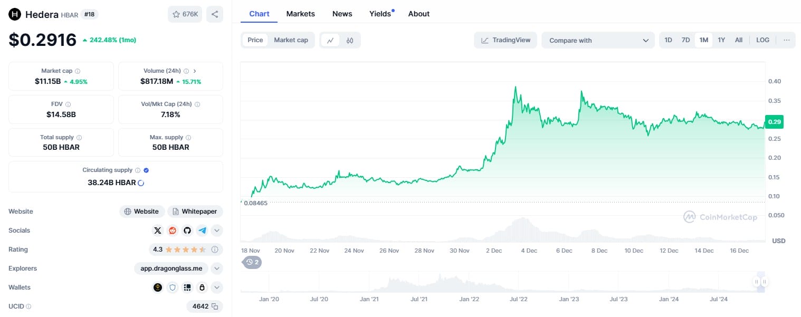
Task: Open the Whitepaper link
Action: click(x=195, y=212)
